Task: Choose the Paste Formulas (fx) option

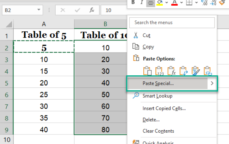Action: pyautogui.click(x=172, y=71)
